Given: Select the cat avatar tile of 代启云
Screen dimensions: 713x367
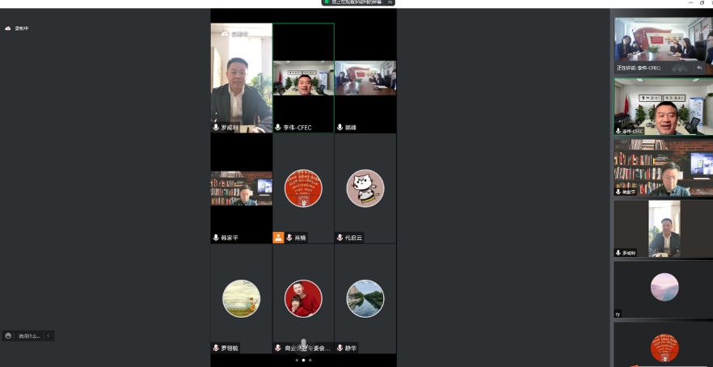Looking at the screenshot, I should point(365,188).
